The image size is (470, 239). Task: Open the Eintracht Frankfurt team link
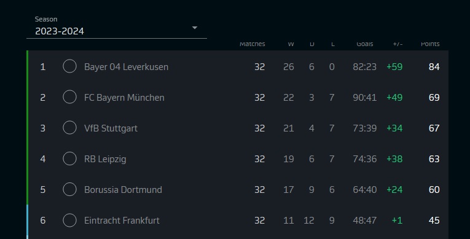pyautogui.click(x=122, y=221)
